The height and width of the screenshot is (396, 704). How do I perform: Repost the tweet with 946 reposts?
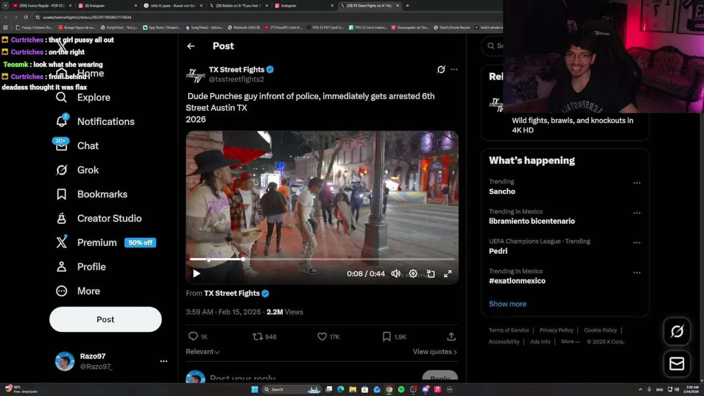coord(265,337)
